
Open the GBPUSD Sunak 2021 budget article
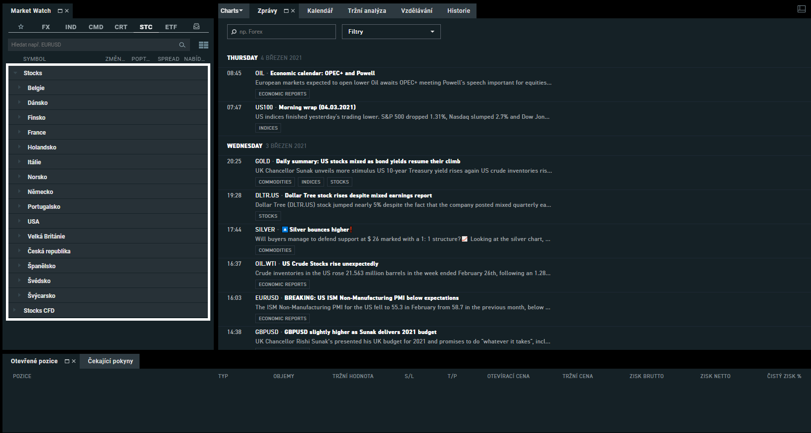pos(360,332)
